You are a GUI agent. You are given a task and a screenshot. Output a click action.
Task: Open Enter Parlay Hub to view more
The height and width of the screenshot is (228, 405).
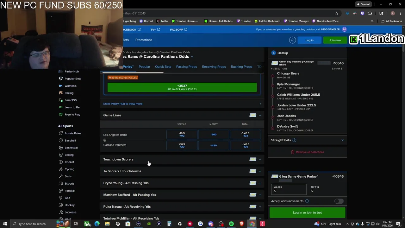click(x=182, y=104)
